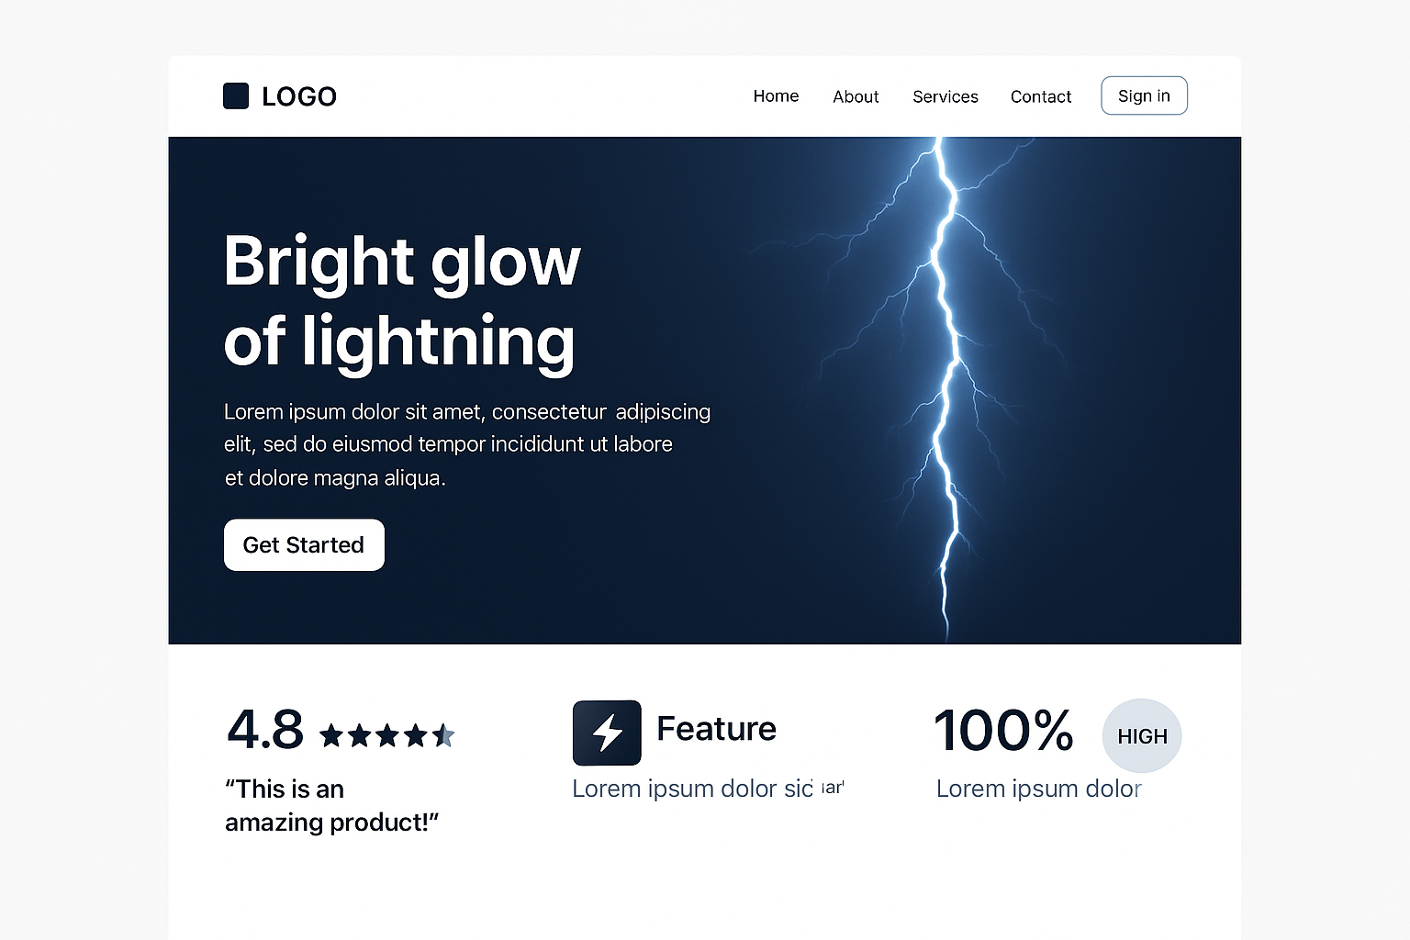
Task: Click the lightning bolt hero image
Action: pyautogui.click(x=946, y=386)
